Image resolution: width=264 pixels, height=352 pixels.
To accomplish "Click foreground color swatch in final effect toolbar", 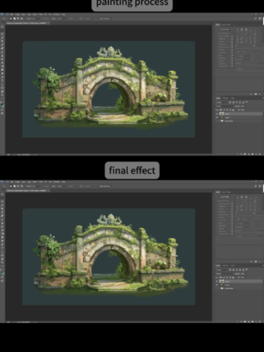I will pyautogui.click(x=2, y=272).
